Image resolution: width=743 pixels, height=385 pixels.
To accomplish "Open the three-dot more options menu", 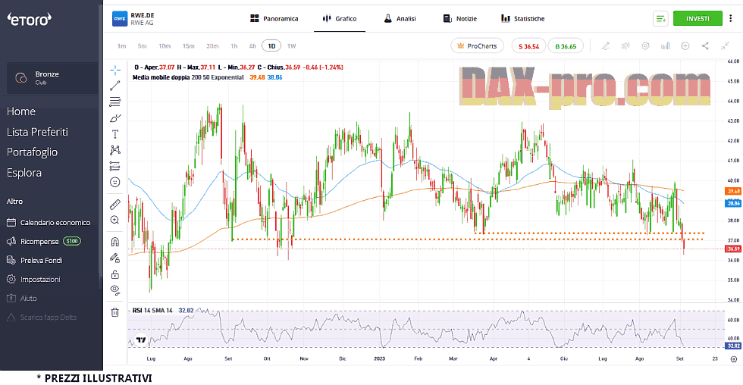I will [x=731, y=18].
